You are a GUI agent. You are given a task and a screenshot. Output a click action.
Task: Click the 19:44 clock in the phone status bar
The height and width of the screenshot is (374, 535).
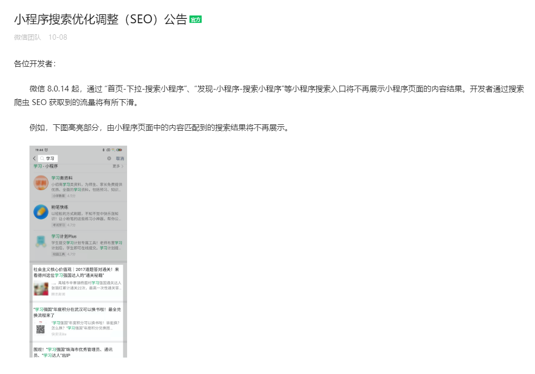[x=39, y=150]
